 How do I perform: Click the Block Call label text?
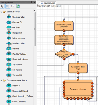point(16,86)
